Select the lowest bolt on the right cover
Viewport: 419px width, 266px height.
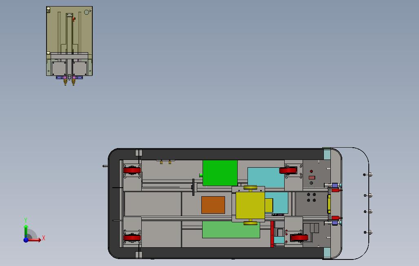(x=368, y=233)
